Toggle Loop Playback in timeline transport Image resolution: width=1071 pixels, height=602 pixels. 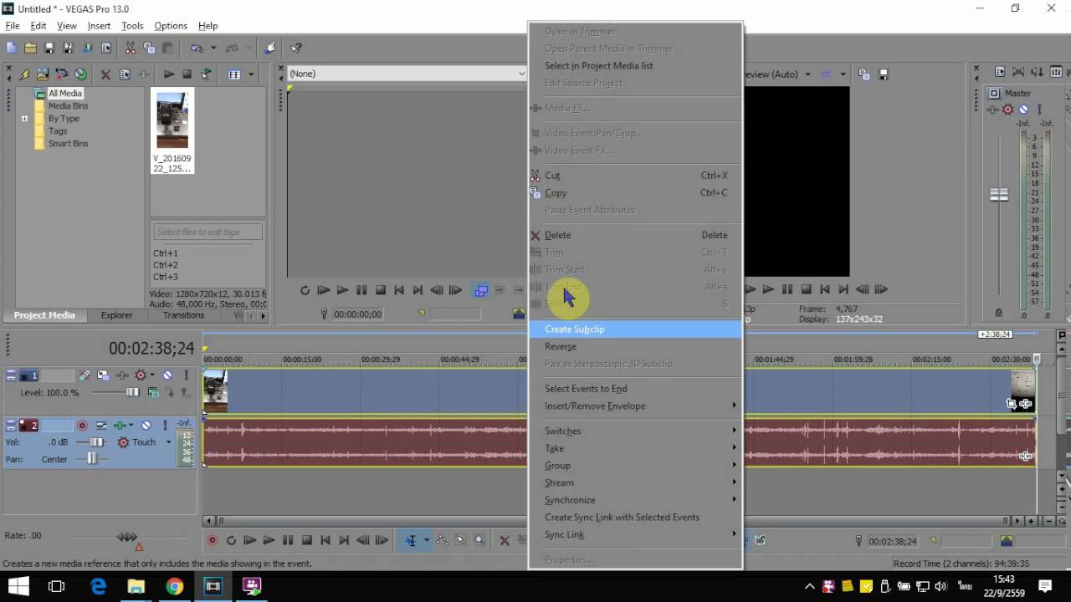point(231,541)
